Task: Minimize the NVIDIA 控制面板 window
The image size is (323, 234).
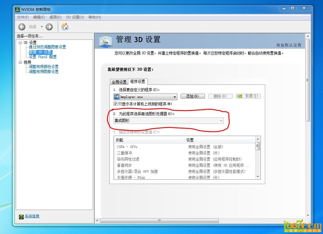Action: click(x=284, y=8)
